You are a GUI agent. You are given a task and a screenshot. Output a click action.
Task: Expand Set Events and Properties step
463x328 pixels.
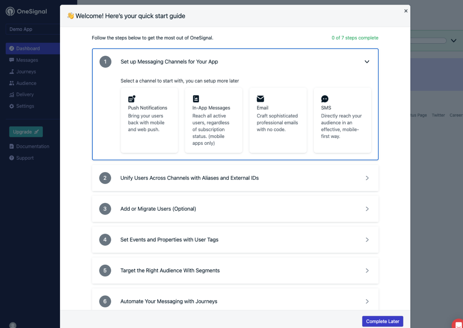(235, 240)
